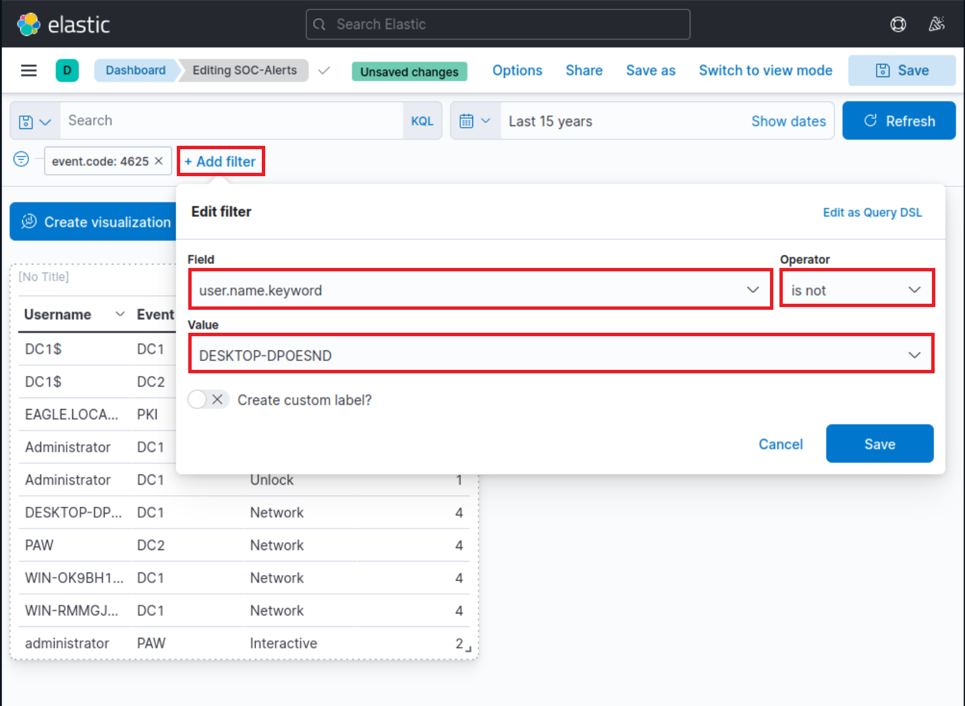The height and width of the screenshot is (706, 965).
Task: Click the 'Edit as Query DSL' link
Action: click(x=872, y=212)
